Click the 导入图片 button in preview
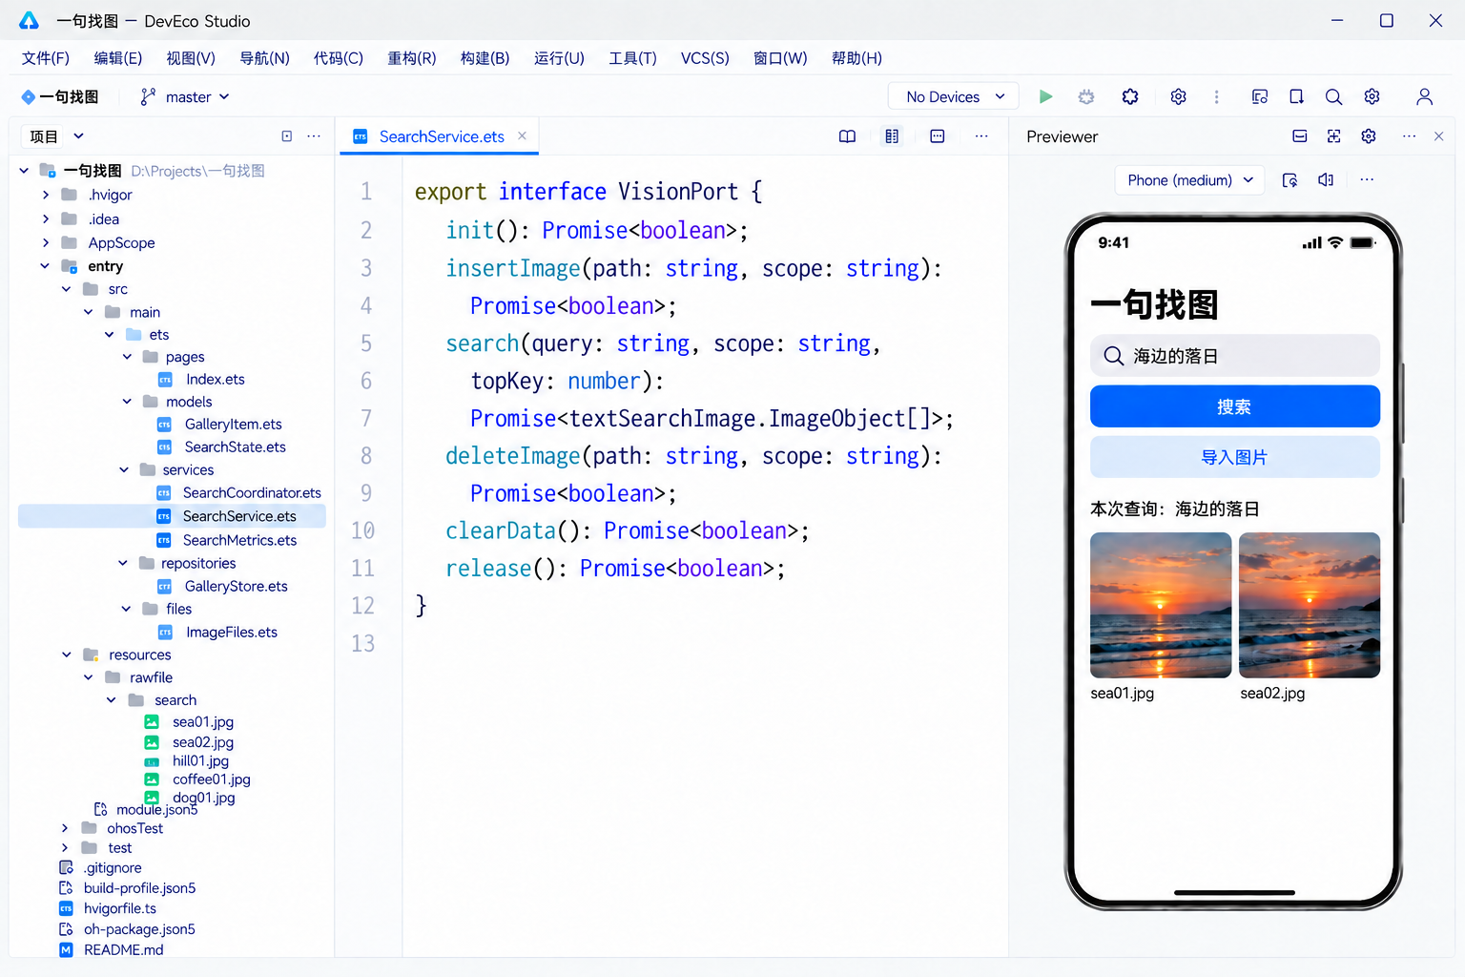 [1234, 457]
